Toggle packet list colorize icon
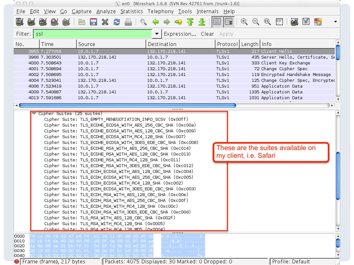This screenshot has width=354, height=265. pos(217,22)
